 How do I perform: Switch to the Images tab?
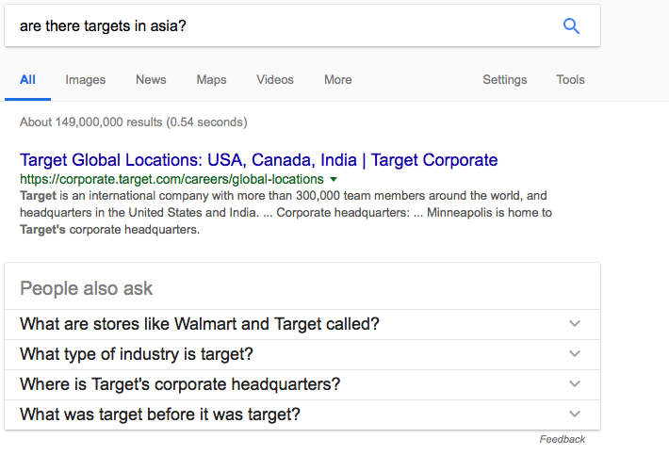[86, 80]
